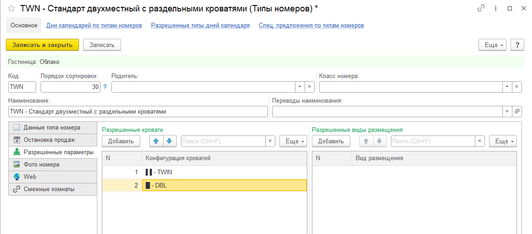Clear the beds search field
The image size is (532, 234).
[x=270, y=141]
